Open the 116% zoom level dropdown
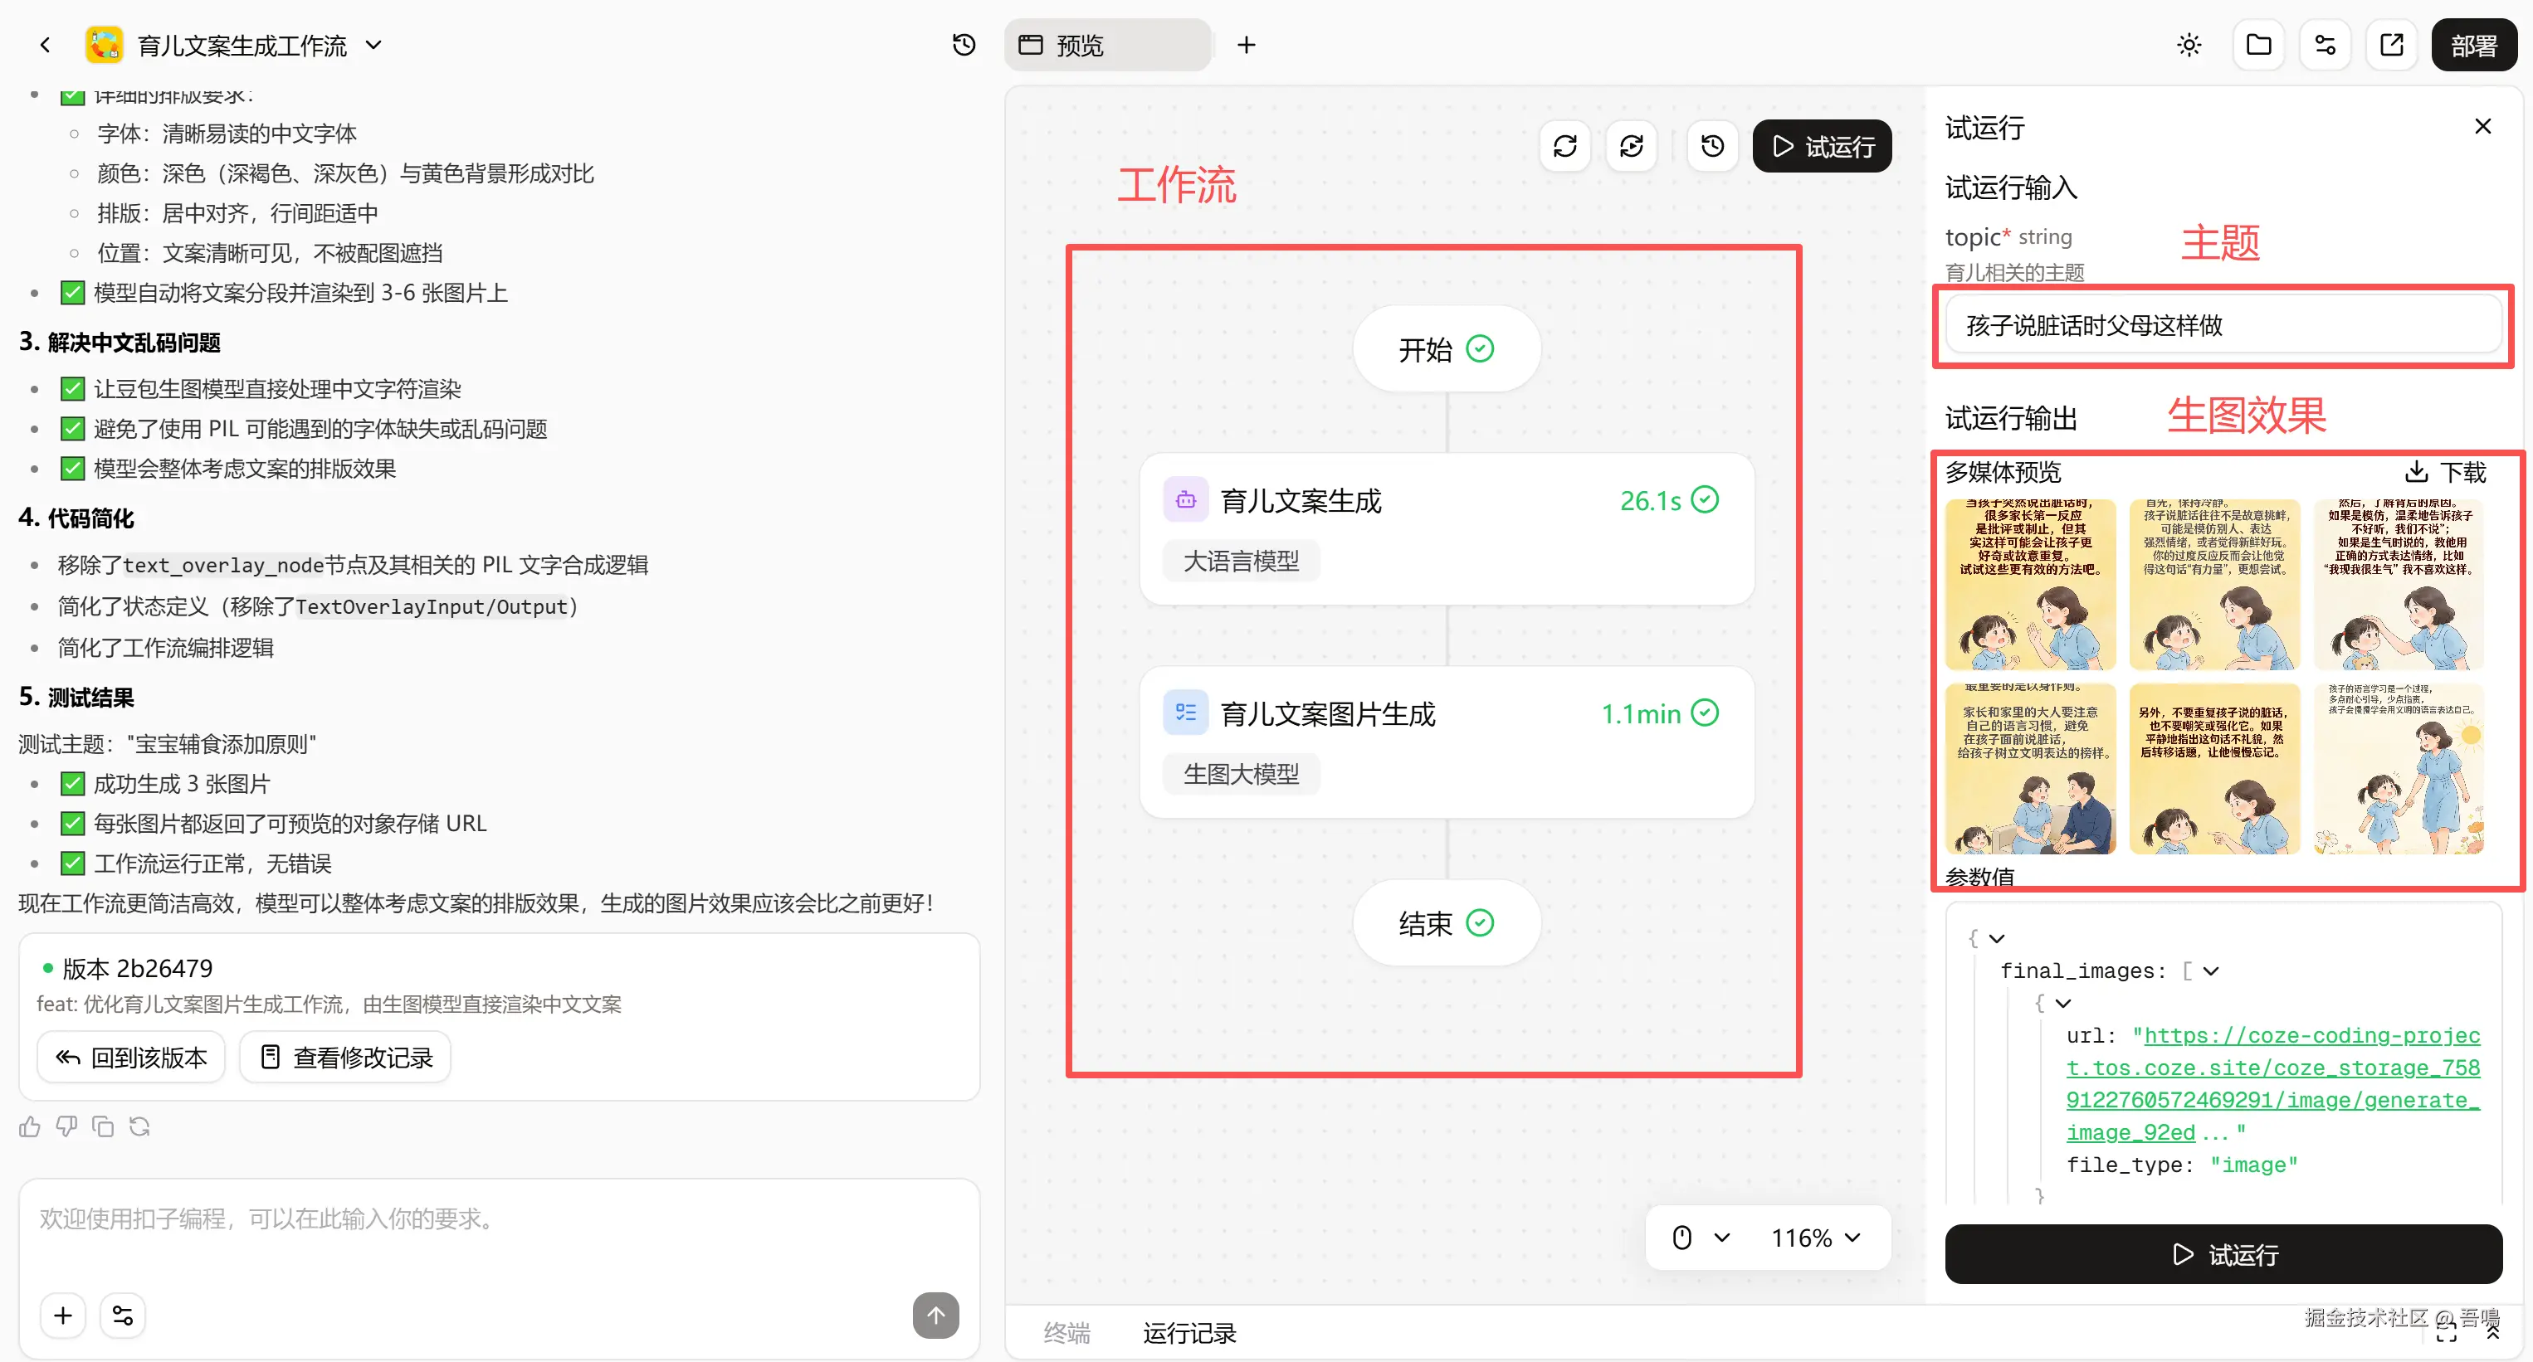This screenshot has width=2533, height=1362. [x=1815, y=1238]
